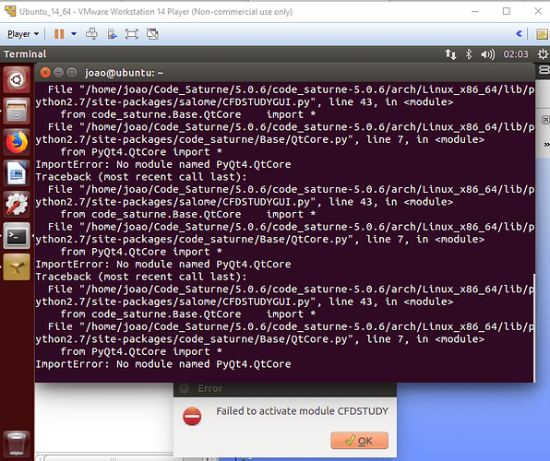Expand the power options arrow beside pause
The height and width of the screenshot is (461, 550).
[x=74, y=34]
